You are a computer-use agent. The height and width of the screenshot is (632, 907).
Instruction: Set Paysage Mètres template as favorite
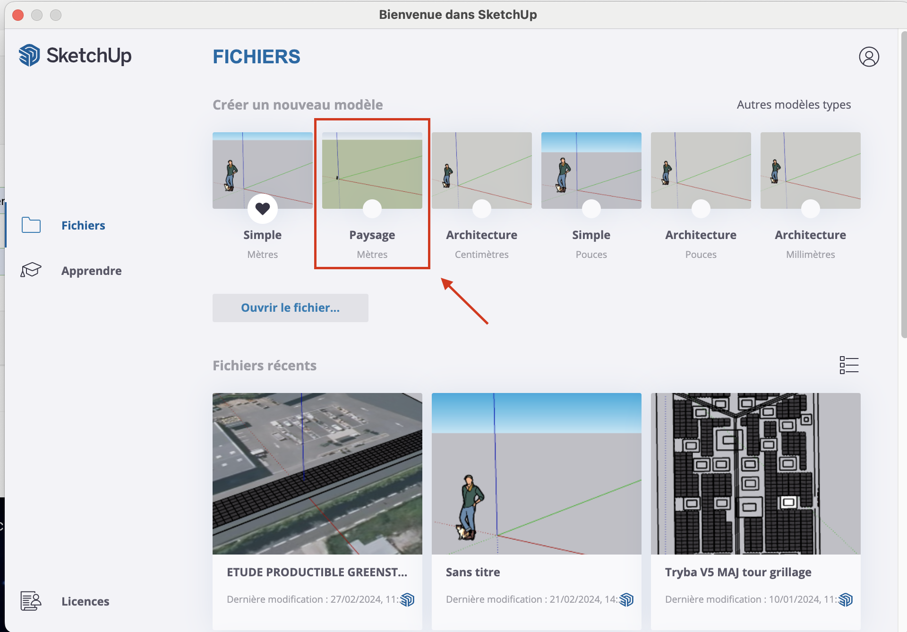pos(372,208)
